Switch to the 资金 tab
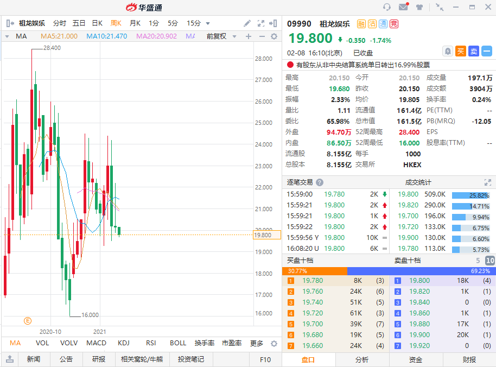The height and width of the screenshot is (367, 496). point(416,360)
